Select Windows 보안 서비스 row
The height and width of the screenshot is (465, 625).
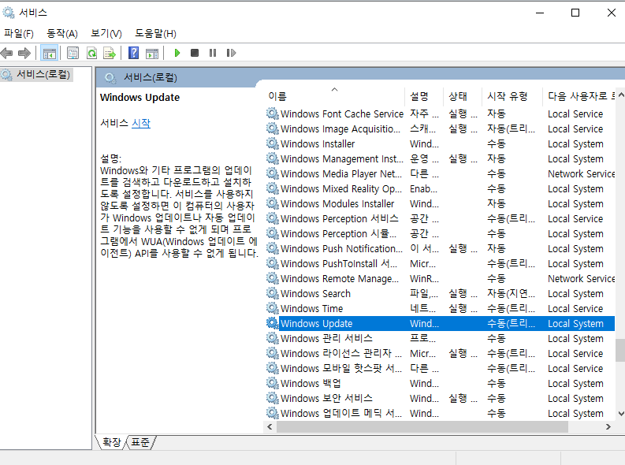[440, 399]
